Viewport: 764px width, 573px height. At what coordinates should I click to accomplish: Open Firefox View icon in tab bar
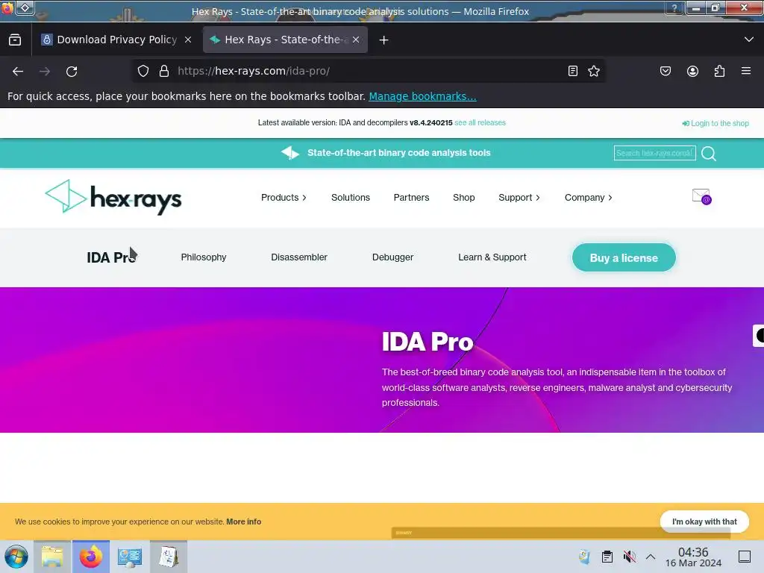(x=15, y=40)
